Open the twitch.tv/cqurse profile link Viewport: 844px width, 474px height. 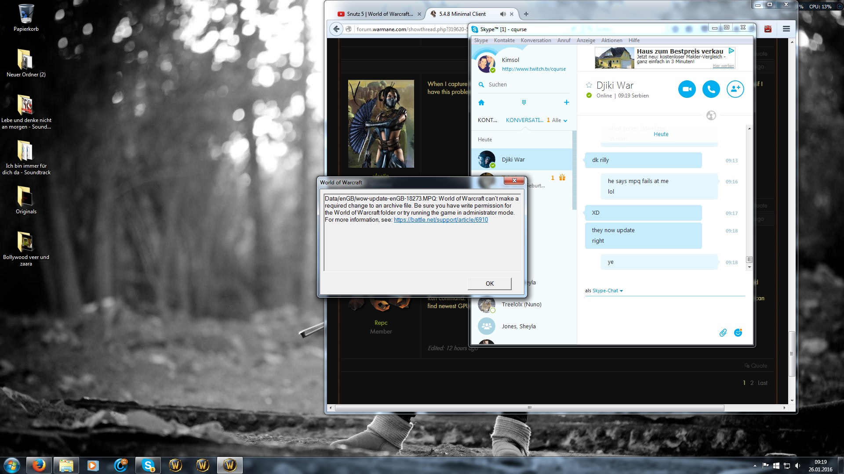534,69
